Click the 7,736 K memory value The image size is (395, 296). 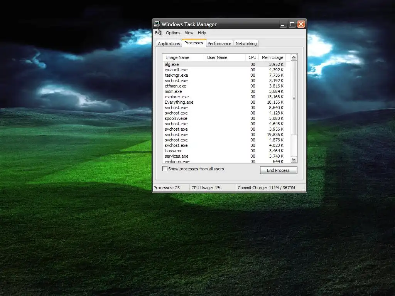(276, 75)
